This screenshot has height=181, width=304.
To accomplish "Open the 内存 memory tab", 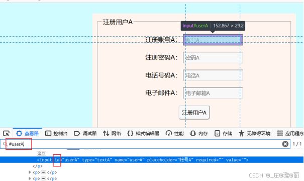I will tap(198, 133).
